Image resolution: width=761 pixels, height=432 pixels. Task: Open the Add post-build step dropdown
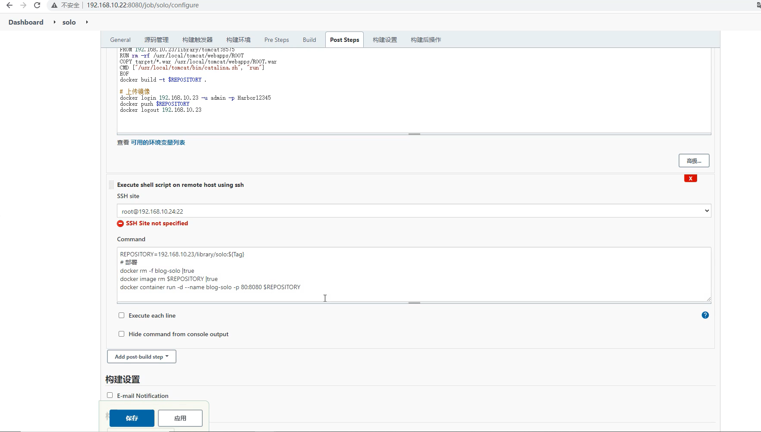142,356
